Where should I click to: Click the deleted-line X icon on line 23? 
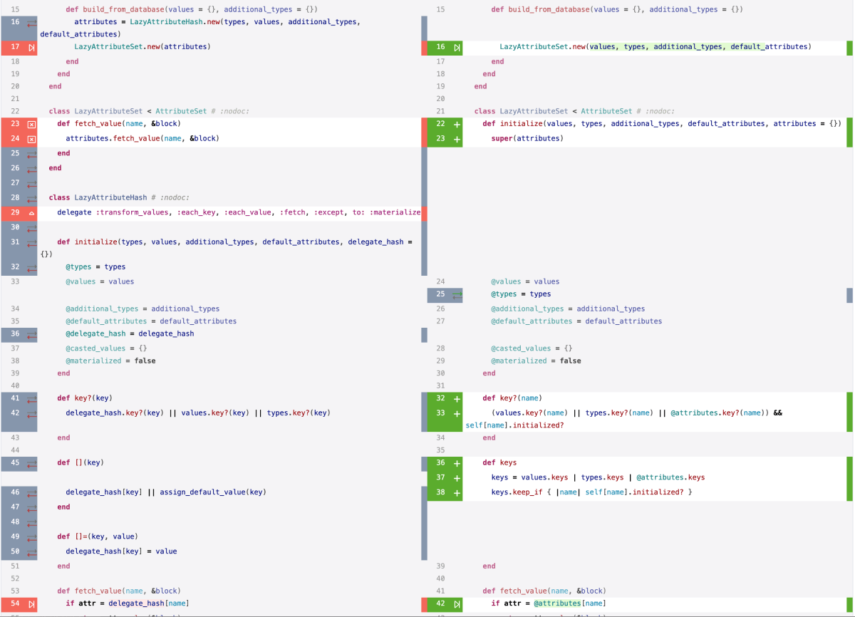[x=31, y=124]
